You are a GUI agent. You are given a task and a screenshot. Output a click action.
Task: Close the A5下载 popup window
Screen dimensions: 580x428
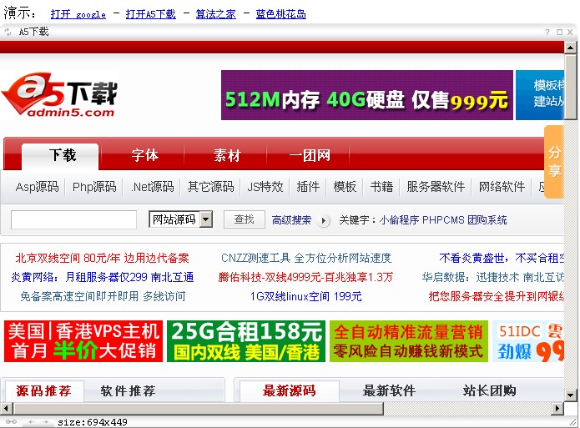pyautogui.click(x=570, y=33)
